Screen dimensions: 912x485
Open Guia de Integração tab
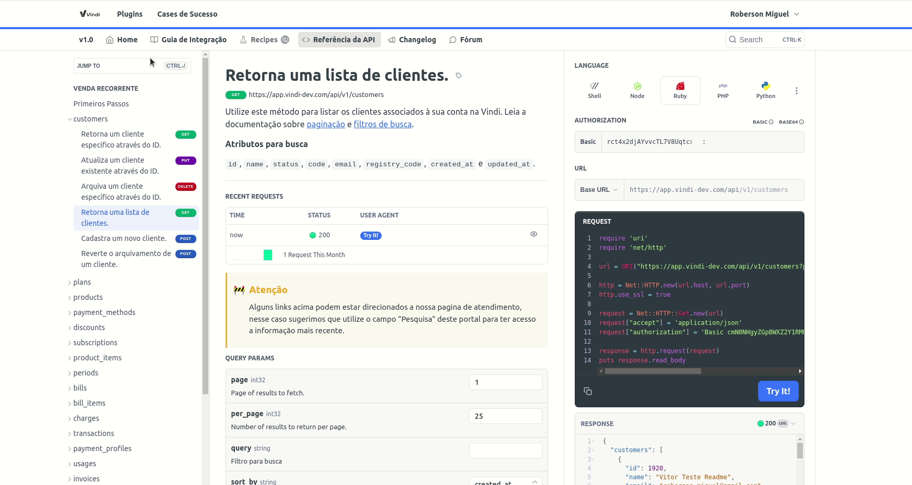pos(188,40)
